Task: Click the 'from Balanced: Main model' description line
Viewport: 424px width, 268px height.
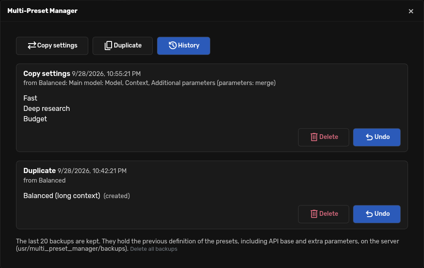Action: click(150, 83)
